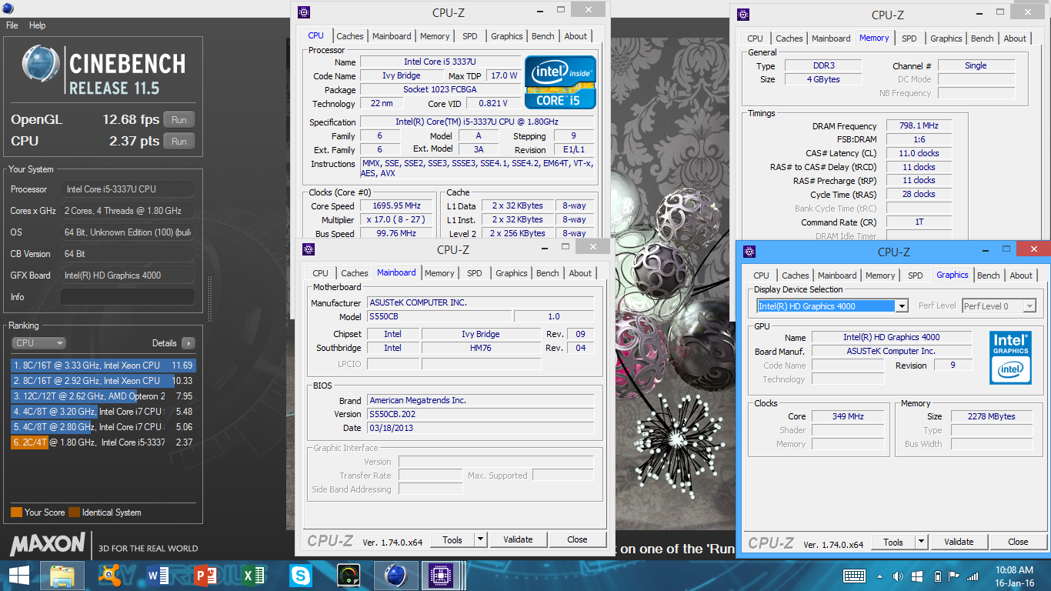Open Cinebench File menu

pyautogui.click(x=12, y=25)
